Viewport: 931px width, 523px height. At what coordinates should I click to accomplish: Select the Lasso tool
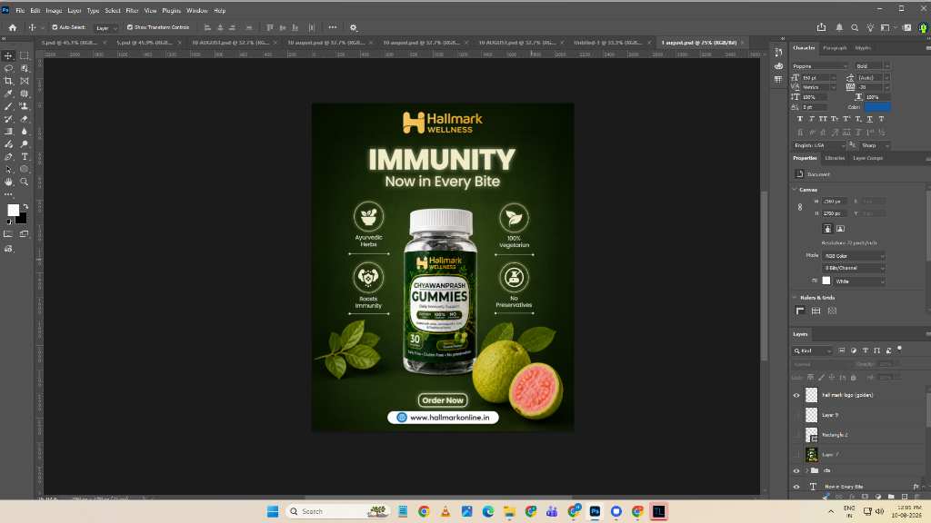(x=8, y=68)
